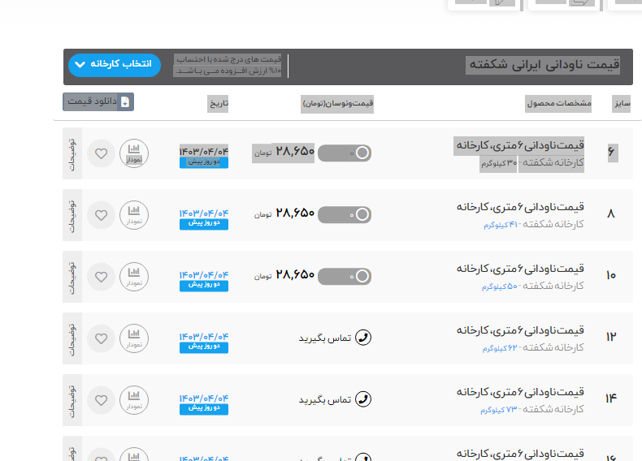Toggle the price fluctuation switch in size 6 row
The height and width of the screenshot is (461, 642).
345,153
